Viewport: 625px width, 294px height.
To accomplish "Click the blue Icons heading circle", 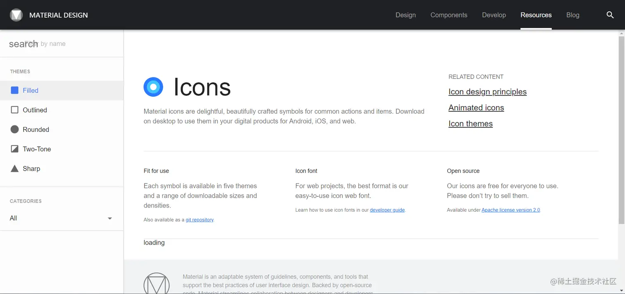I will [153, 87].
